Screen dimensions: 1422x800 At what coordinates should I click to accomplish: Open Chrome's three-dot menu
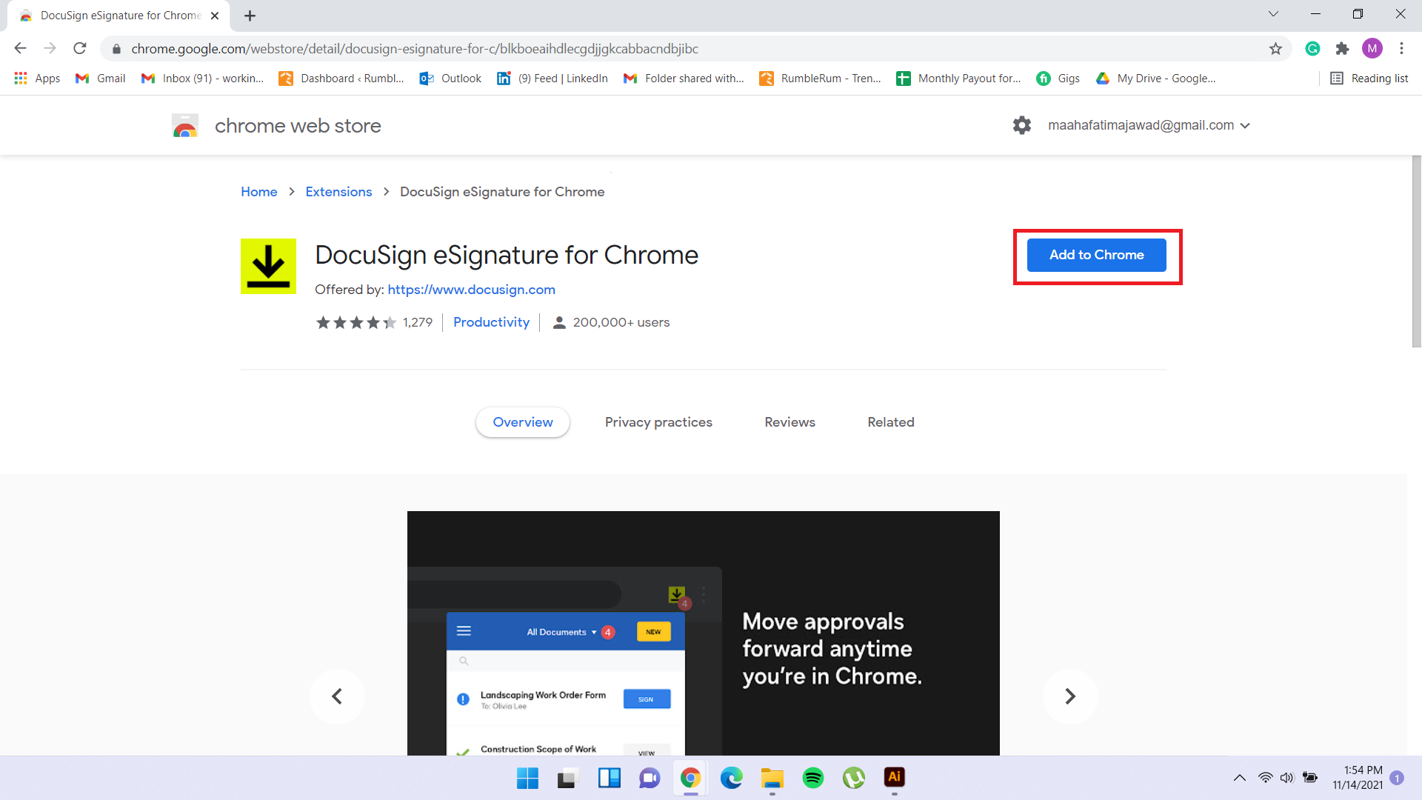pos(1401,49)
